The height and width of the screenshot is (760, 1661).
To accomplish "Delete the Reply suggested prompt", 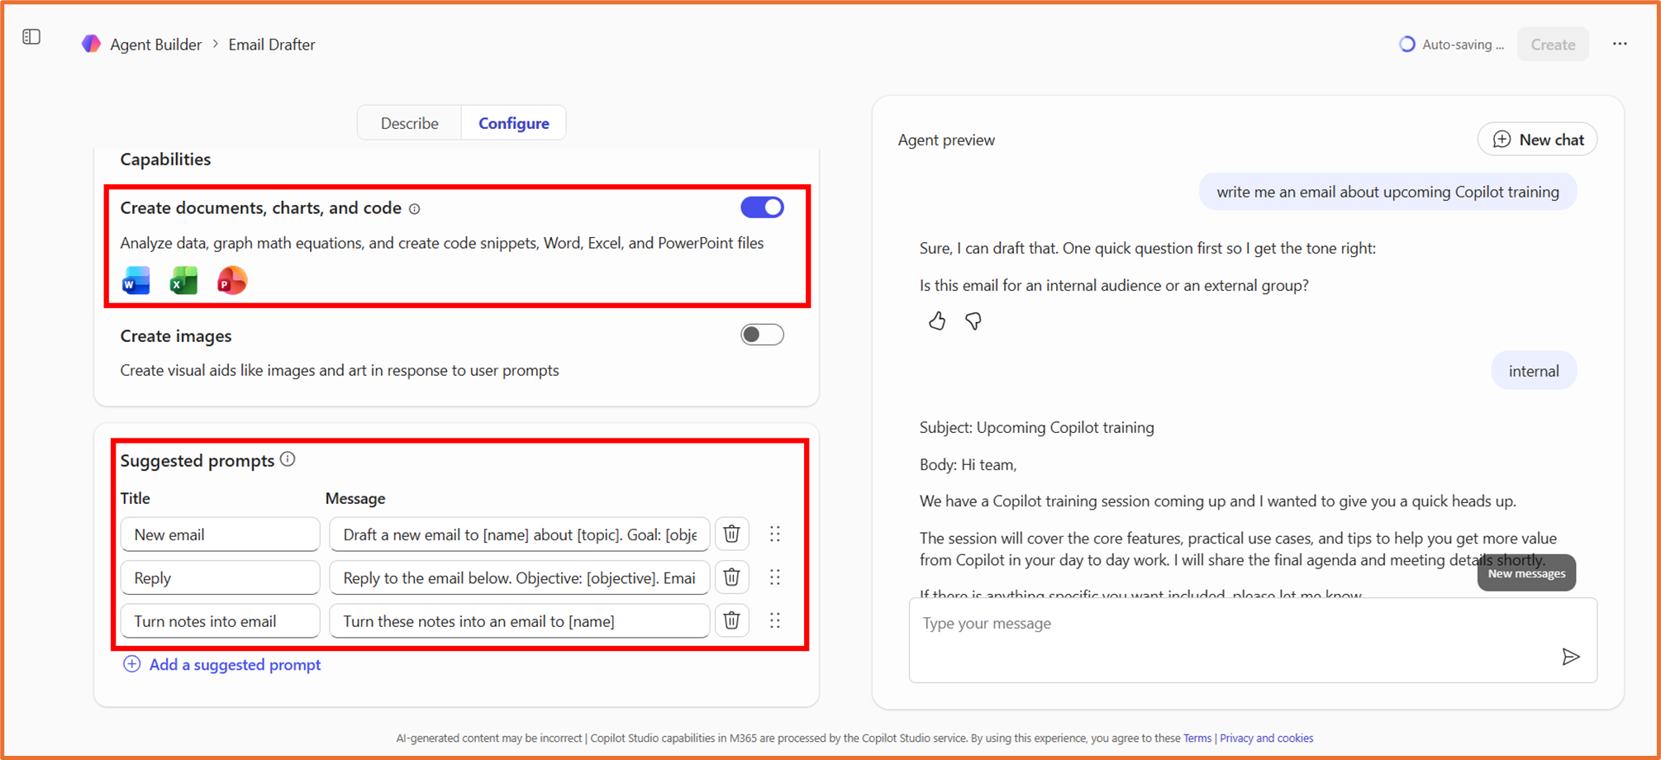I will [x=731, y=577].
